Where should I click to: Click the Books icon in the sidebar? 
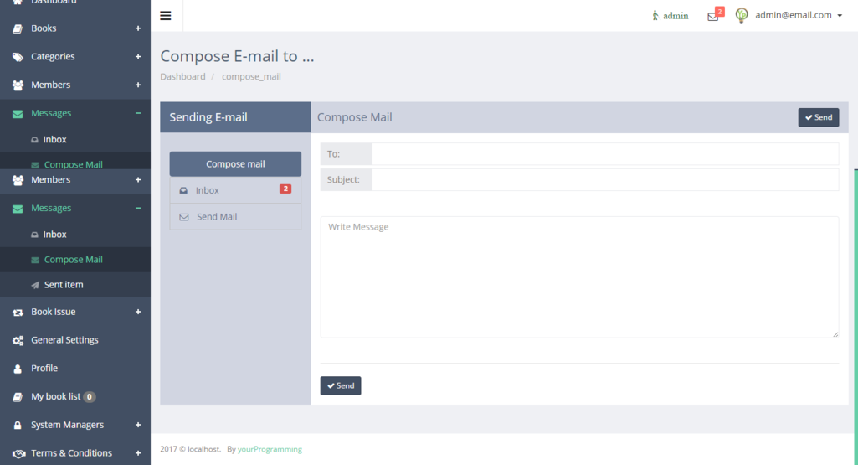pyautogui.click(x=18, y=28)
